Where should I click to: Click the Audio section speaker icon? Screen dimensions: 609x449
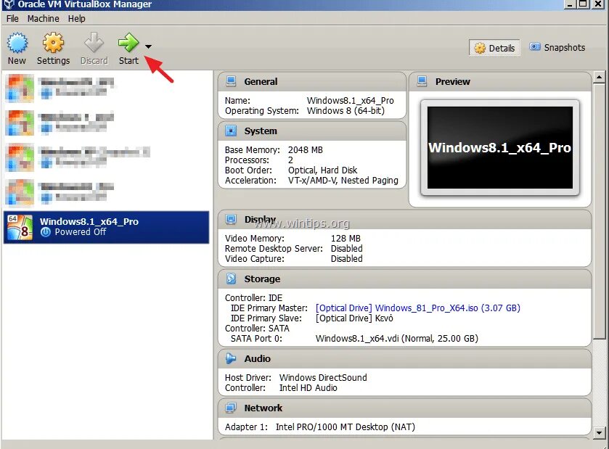(x=231, y=358)
